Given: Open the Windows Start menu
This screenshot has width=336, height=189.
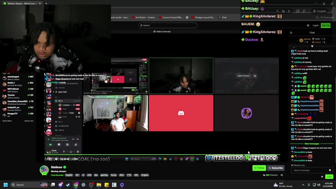Looking at the screenshot, I should pyautogui.click(x=6, y=185).
